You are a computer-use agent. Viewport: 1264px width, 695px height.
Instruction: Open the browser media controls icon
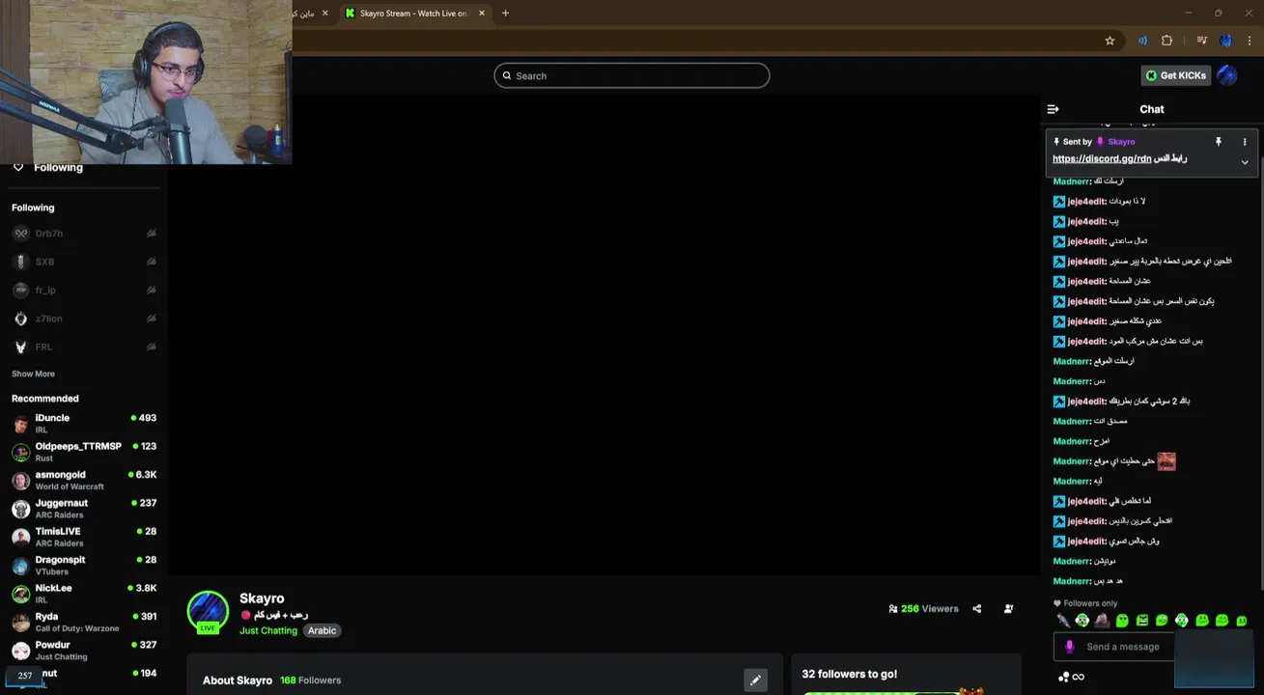[1201, 41]
